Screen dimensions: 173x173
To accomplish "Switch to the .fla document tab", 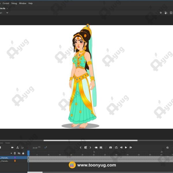I will [x=3, y=8].
